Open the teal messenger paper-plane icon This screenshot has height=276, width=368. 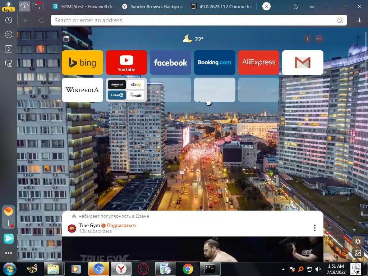[x=9, y=239]
